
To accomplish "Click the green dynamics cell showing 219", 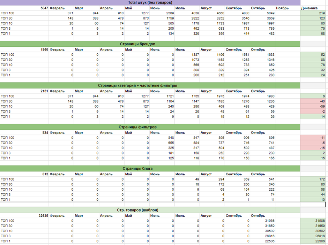I will (x=314, y=13).
